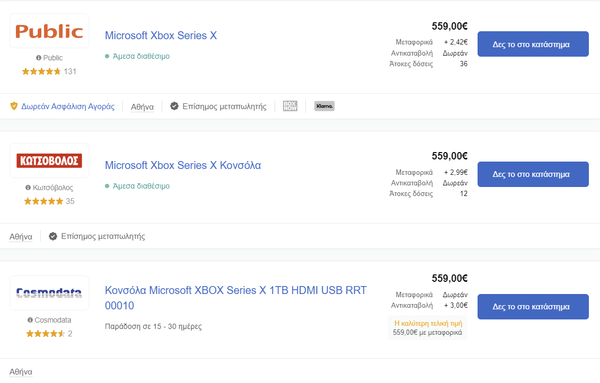600x383 pixels.
Task: Click Δες το στο κατάστημα for Public
Action: [x=533, y=44]
